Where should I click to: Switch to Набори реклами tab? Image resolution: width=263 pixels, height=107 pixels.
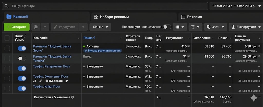(134, 17)
